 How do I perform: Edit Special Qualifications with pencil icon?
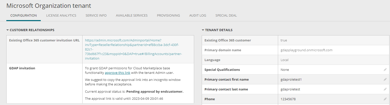tap(385, 70)
